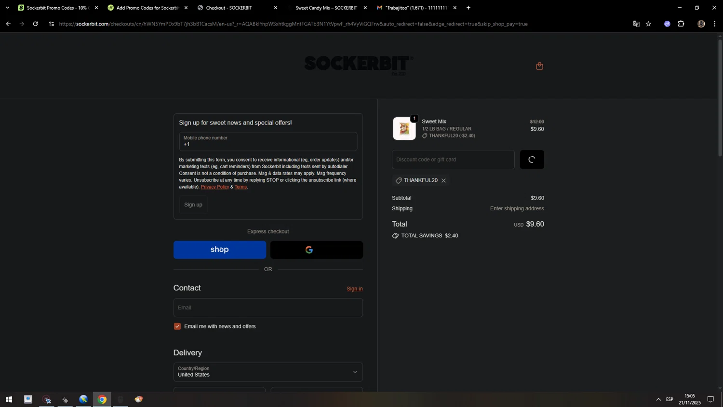Viewport: 723px width, 407px height.
Task: Click the ESP language indicator
Action: coord(669,399)
